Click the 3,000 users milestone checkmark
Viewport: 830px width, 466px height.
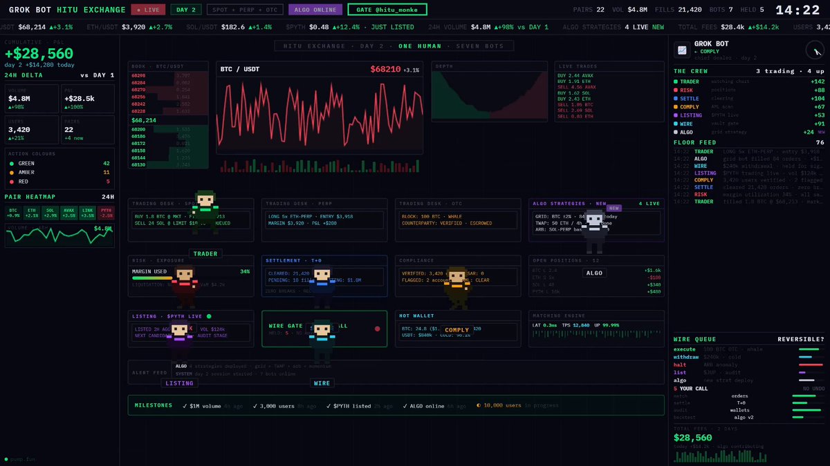tap(255, 406)
